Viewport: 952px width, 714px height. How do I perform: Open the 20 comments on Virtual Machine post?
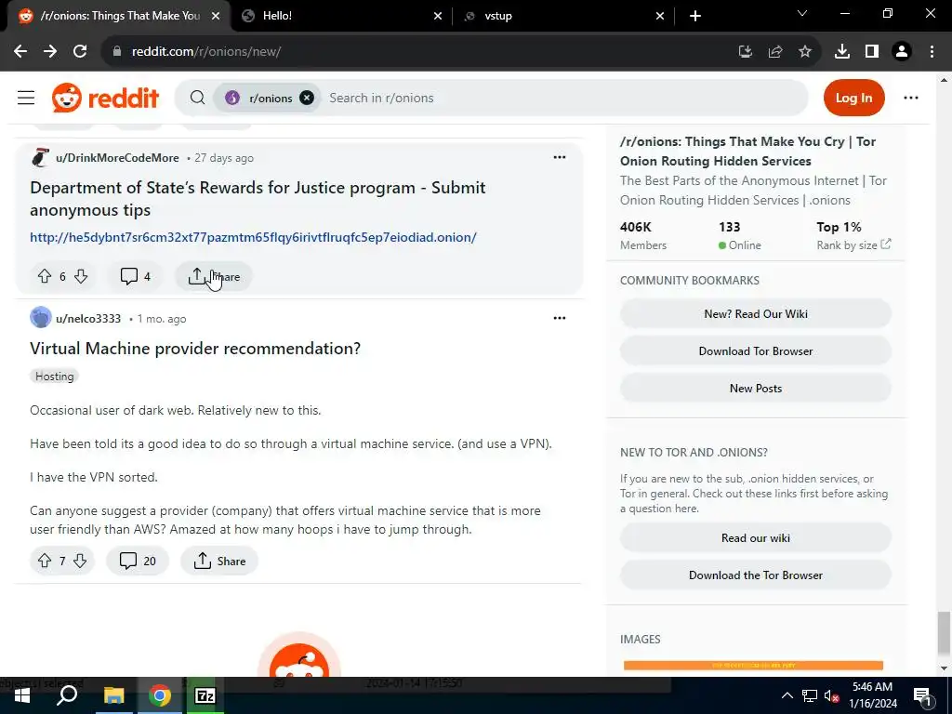coord(138,561)
